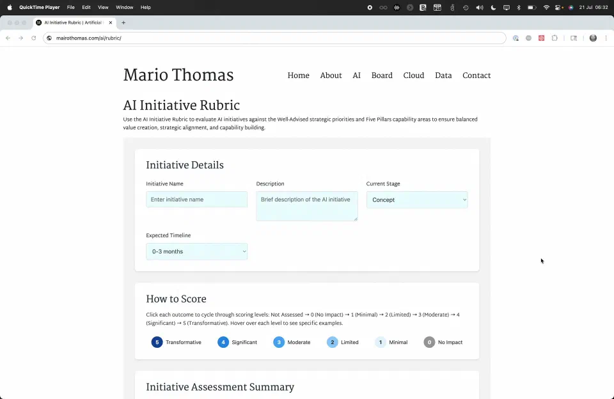Open the Apple menu

pyautogui.click(x=10, y=8)
